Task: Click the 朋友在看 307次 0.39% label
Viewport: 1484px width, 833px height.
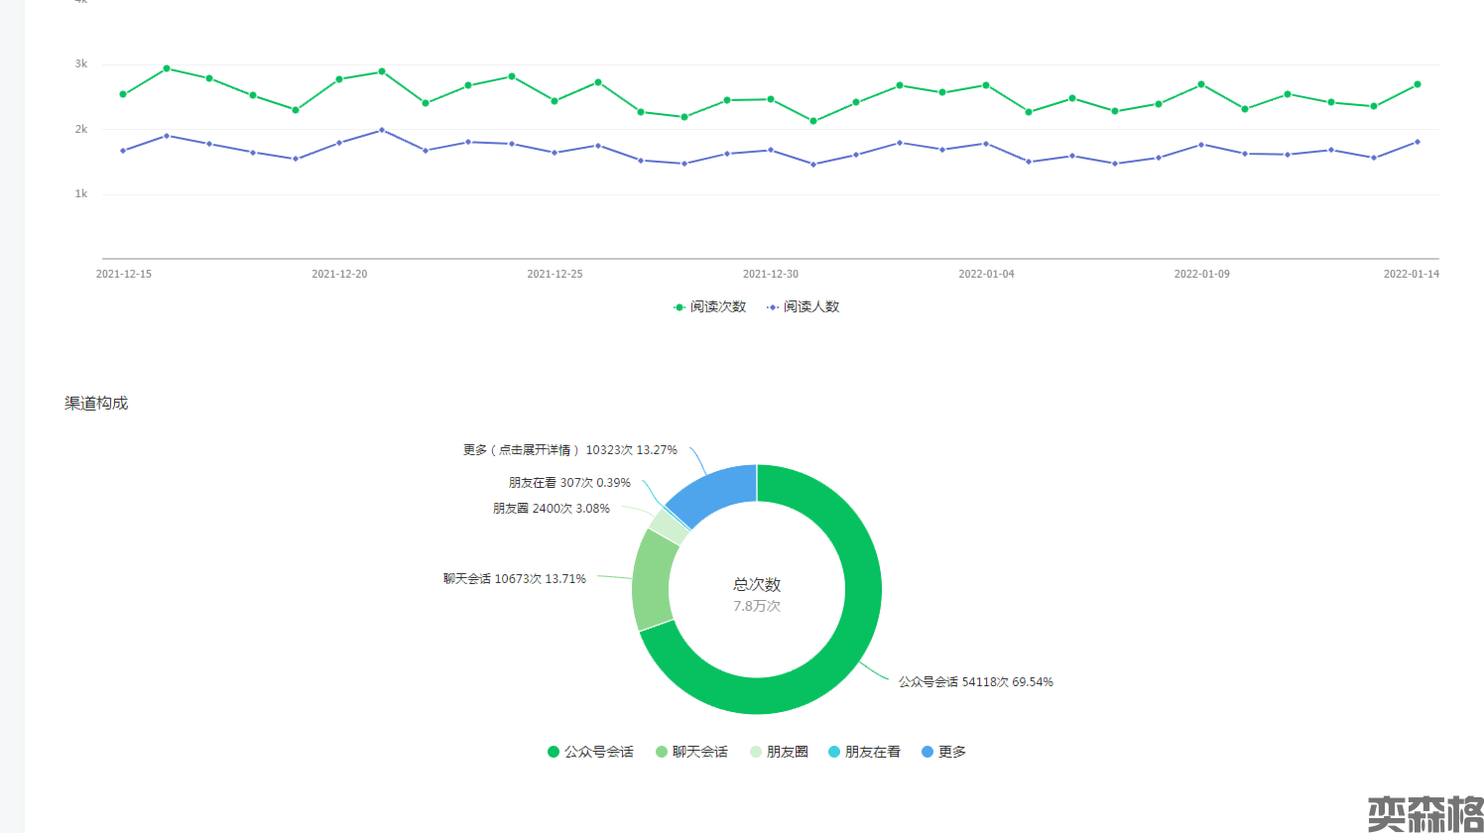Action: [x=569, y=483]
